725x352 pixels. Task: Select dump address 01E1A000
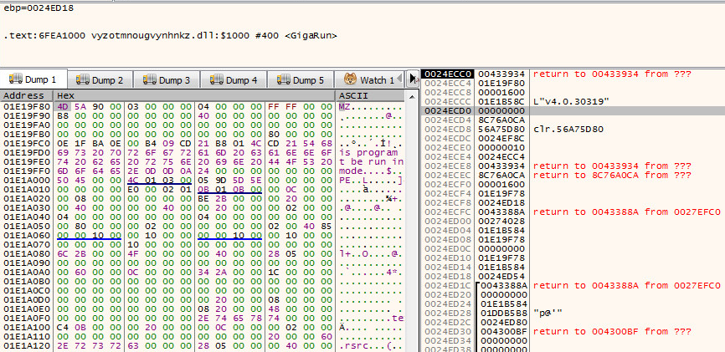pyautogui.click(x=27, y=180)
